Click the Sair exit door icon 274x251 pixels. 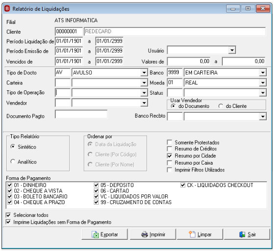pyautogui.click(x=242, y=234)
